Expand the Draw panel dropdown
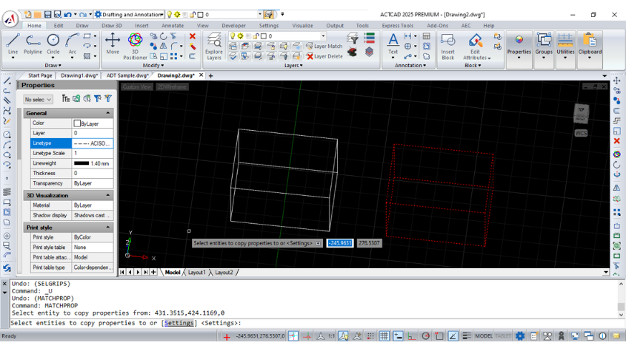 [x=53, y=65]
